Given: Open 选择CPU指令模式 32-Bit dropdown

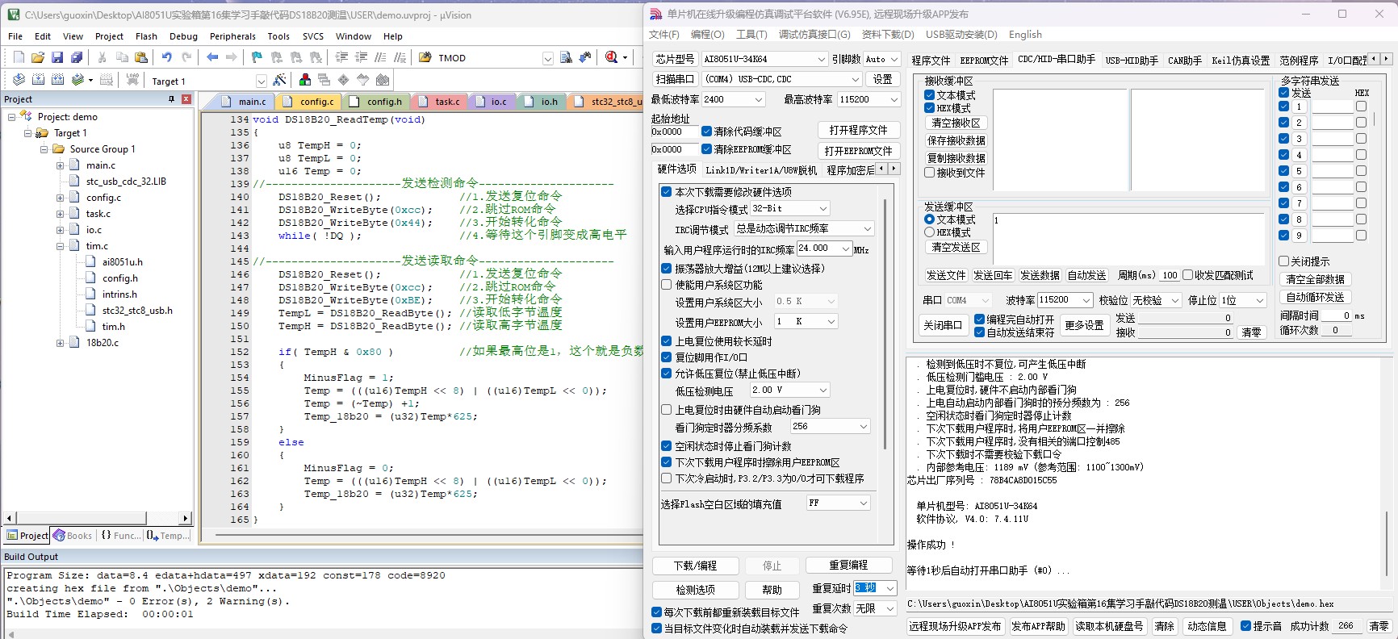Looking at the screenshot, I should pos(789,208).
